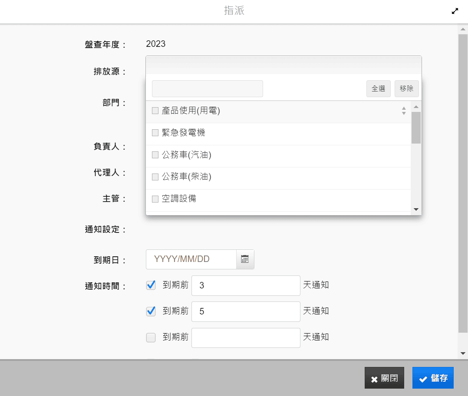
Task: Tick the 緊急發電機 checkbox
Action: [155, 133]
